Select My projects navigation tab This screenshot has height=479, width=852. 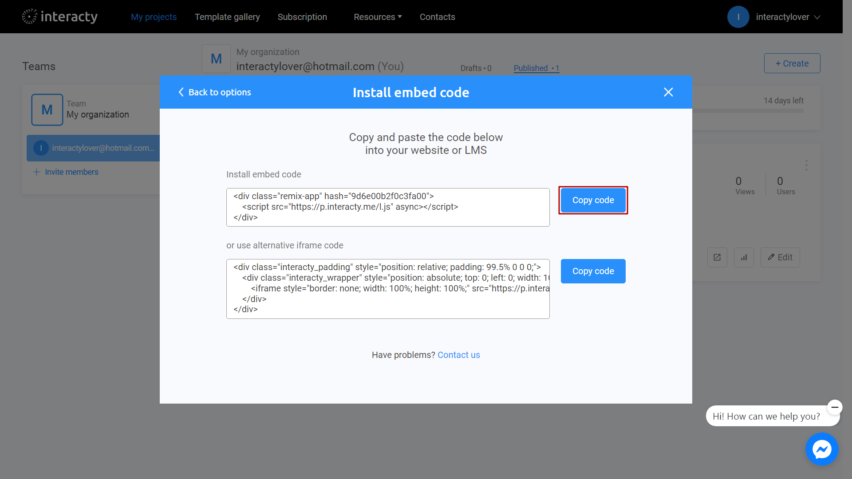(154, 16)
